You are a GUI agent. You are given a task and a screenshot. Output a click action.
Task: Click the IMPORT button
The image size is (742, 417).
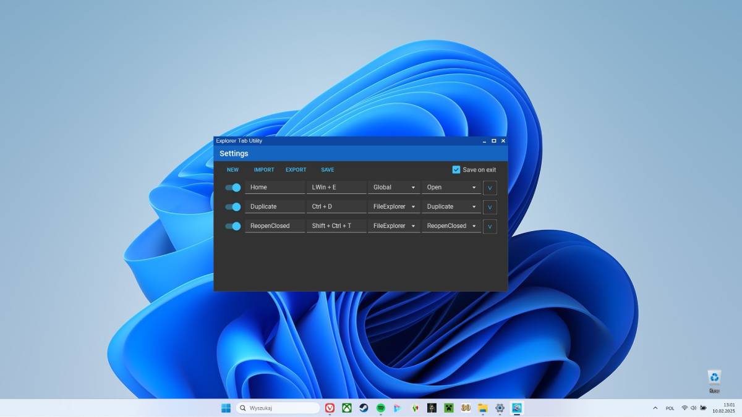pyautogui.click(x=264, y=170)
